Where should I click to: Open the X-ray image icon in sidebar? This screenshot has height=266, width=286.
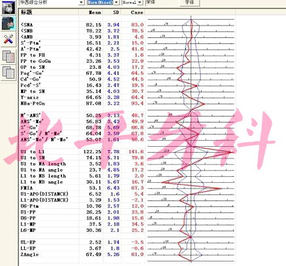coord(9,7)
